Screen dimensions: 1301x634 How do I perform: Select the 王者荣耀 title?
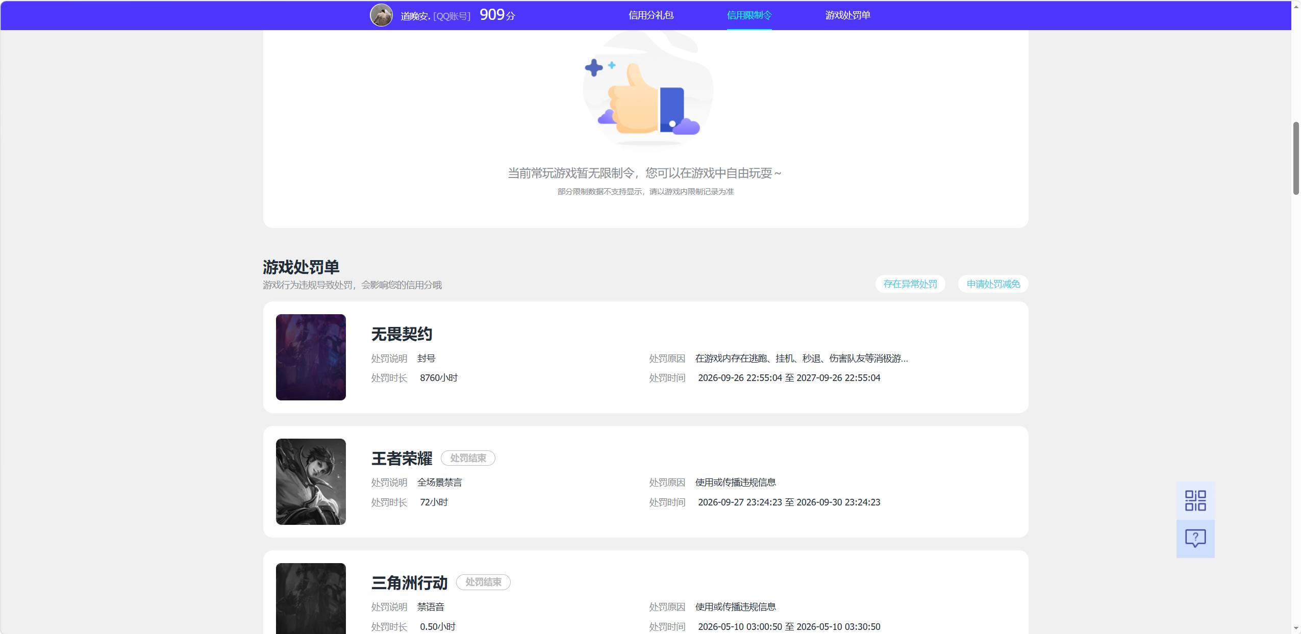click(x=402, y=459)
